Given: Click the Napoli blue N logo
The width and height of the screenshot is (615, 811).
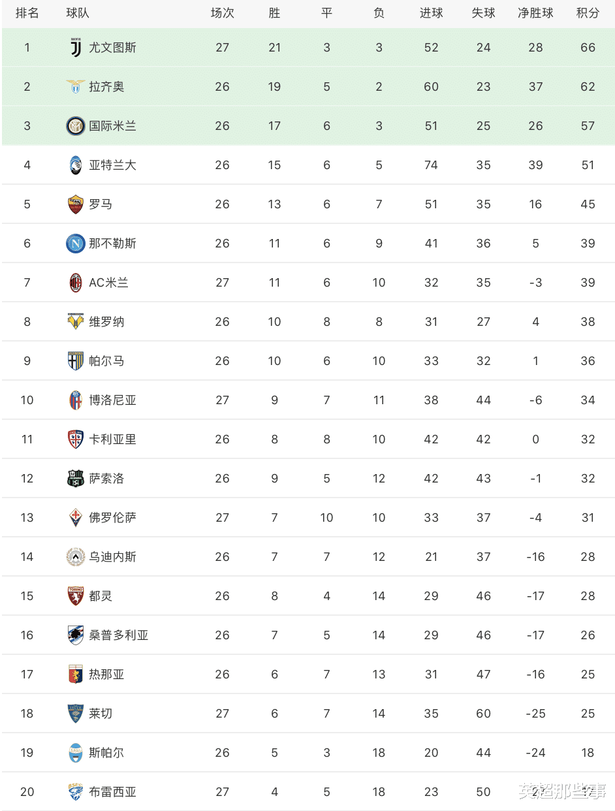Looking at the screenshot, I should pyautogui.click(x=76, y=244).
